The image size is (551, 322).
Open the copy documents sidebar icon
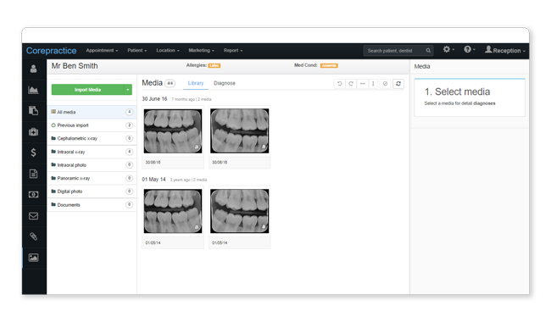pos(33,111)
